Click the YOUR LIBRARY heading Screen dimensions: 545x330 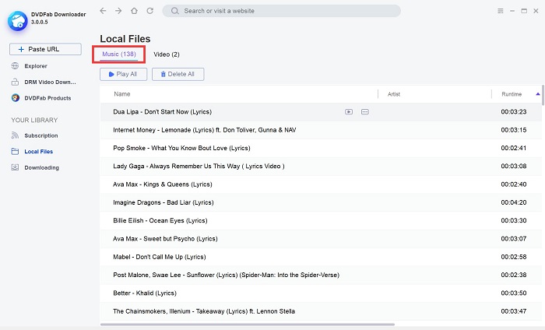click(x=34, y=120)
